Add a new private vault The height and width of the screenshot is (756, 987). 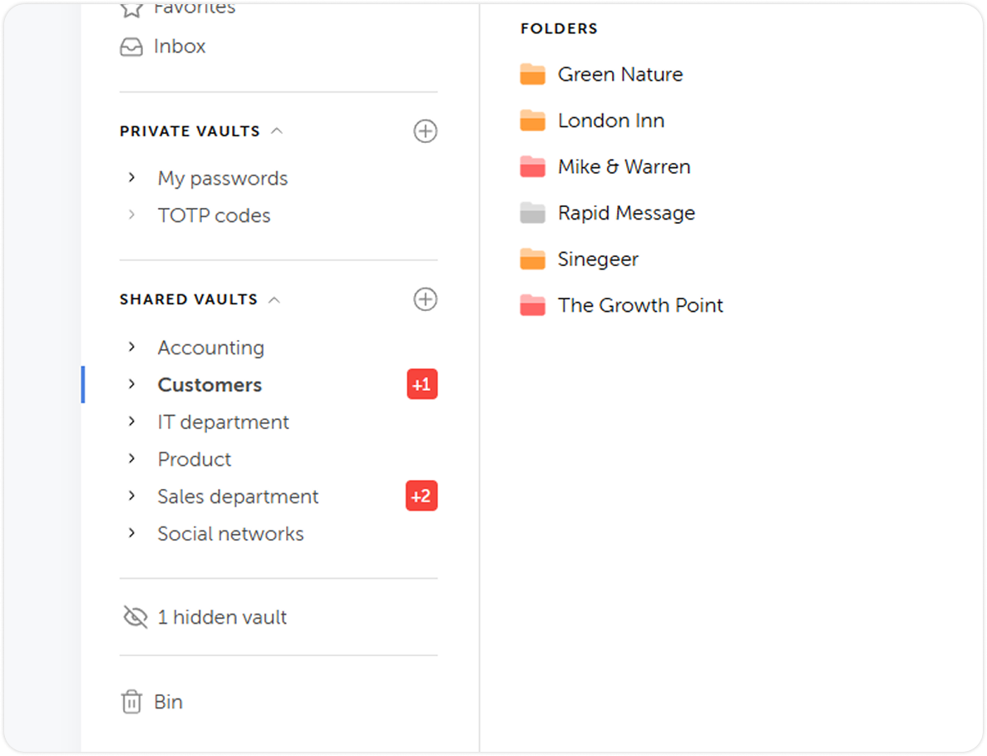(425, 131)
